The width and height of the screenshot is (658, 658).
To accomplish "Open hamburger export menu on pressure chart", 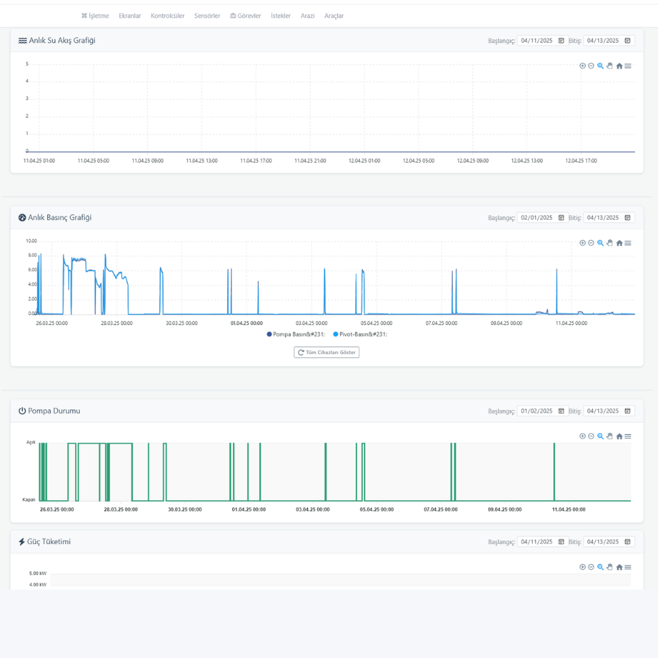I will [x=628, y=243].
